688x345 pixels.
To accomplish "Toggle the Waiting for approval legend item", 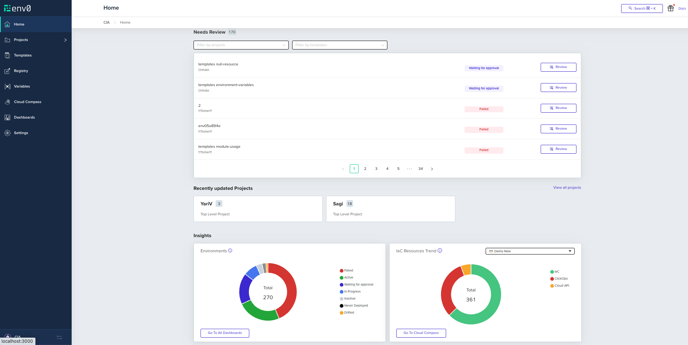I will (x=356, y=284).
